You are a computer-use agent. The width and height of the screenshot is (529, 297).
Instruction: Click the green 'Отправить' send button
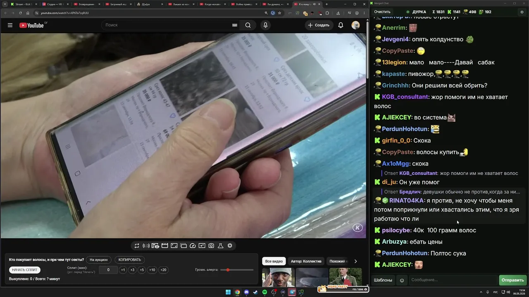coord(512,280)
